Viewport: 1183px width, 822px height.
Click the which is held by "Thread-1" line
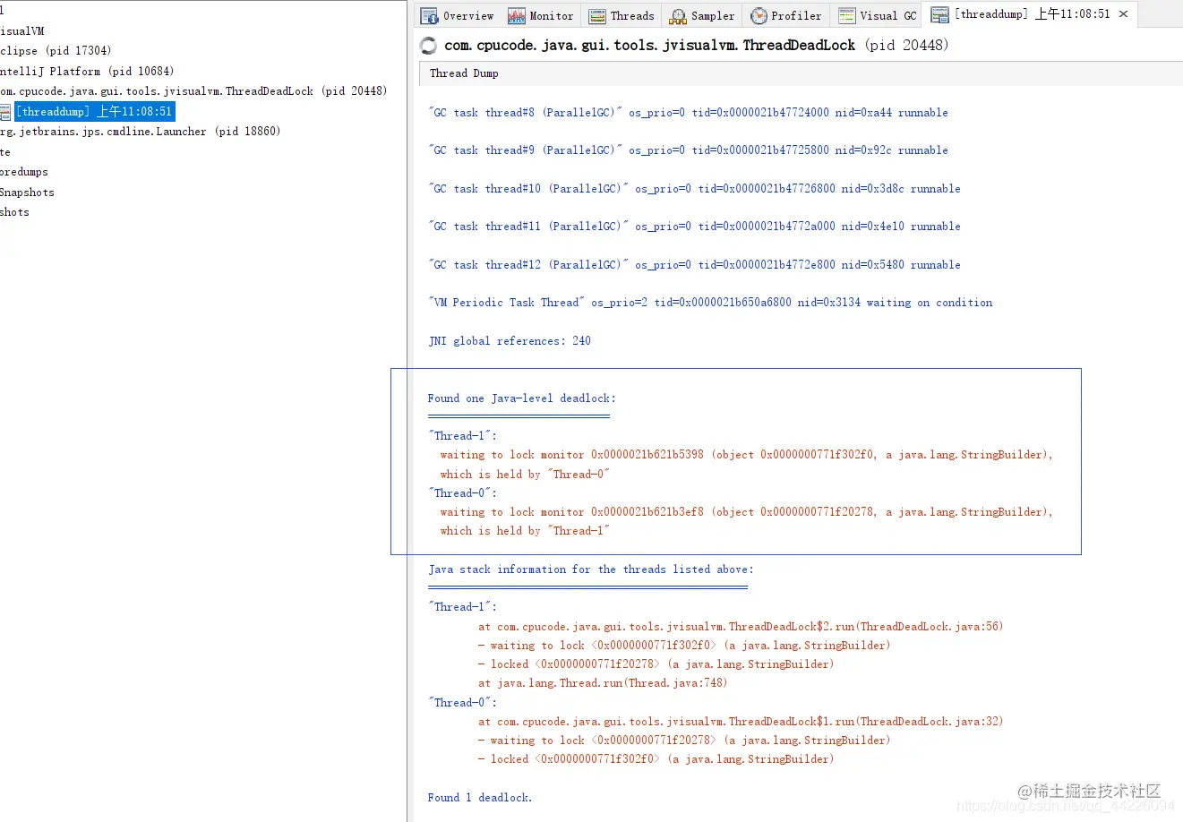click(x=525, y=531)
